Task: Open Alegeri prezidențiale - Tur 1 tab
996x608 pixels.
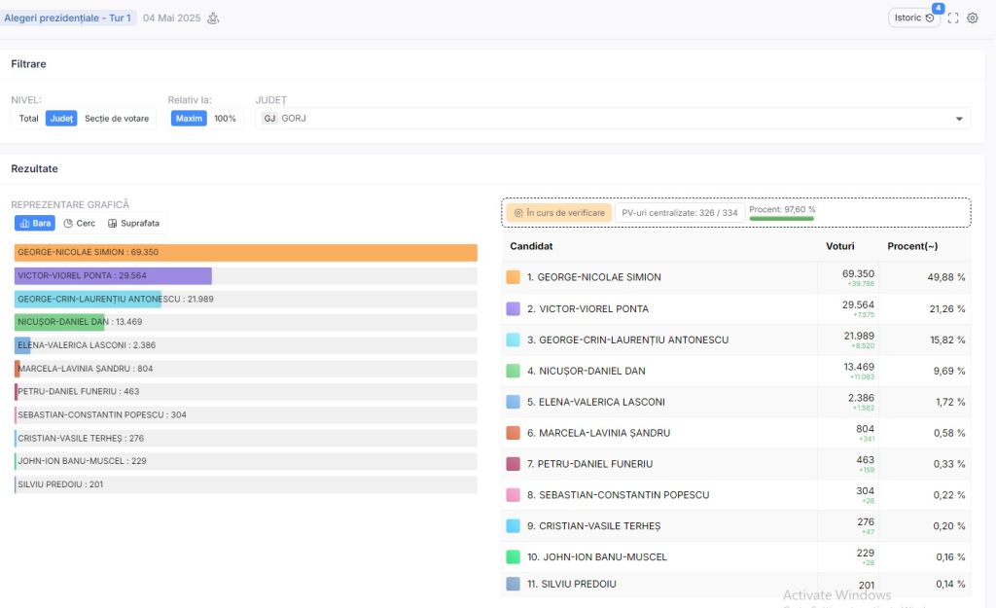Action: 67,18
